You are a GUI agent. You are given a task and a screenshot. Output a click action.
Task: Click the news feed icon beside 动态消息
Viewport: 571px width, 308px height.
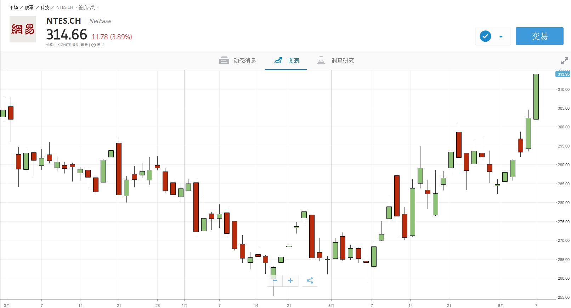pos(224,60)
